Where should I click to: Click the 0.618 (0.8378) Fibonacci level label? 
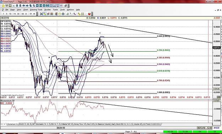tap(163, 71)
